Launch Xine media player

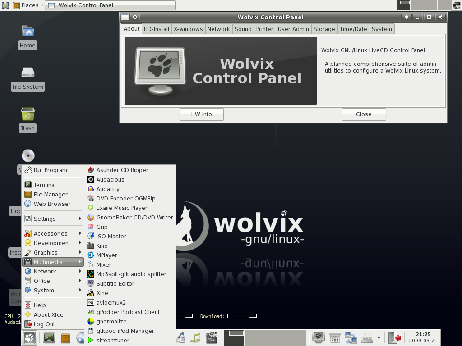(x=130, y=293)
